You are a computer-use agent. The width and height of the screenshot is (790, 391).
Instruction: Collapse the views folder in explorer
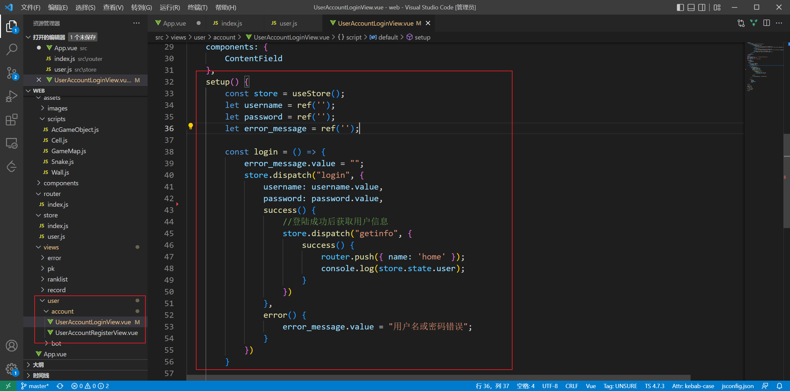[x=51, y=247]
